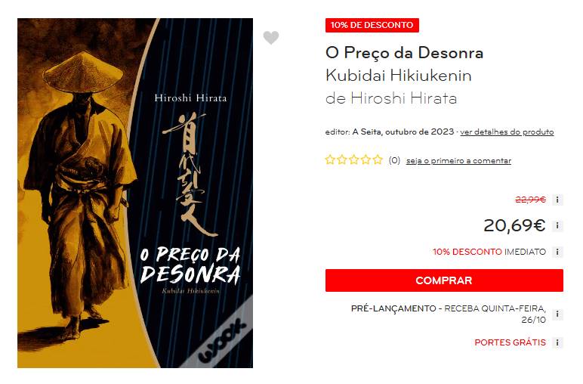Enlarge the book cover image
This screenshot has width=583, height=384.
tap(135, 193)
